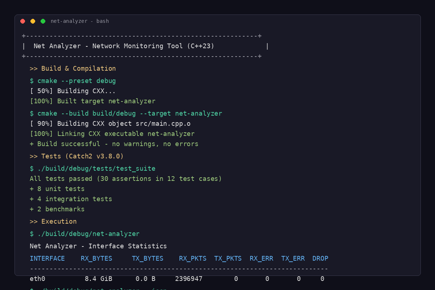Click the '[100%] Linking CXX executable net-analyzer' line
The height and width of the screenshot is (290, 435).
click(x=112, y=134)
